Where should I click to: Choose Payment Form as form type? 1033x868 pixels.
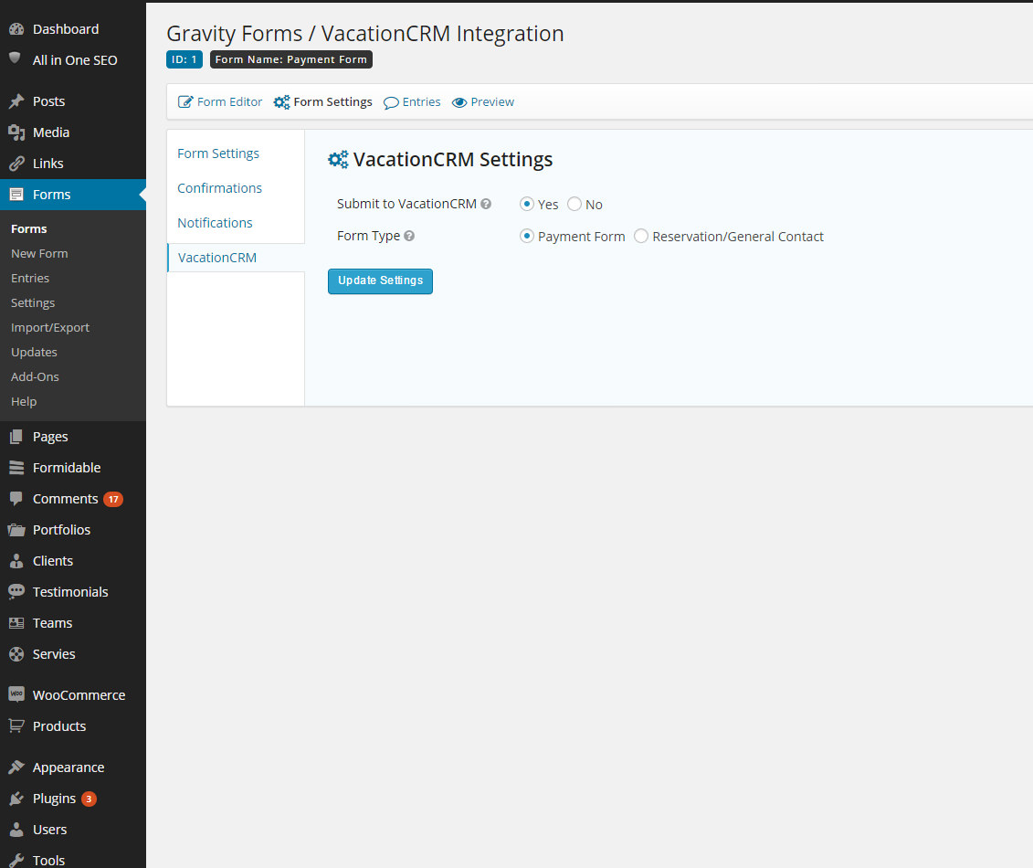526,236
